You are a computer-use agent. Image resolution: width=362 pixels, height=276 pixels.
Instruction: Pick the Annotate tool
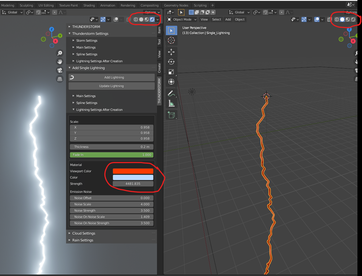pyautogui.click(x=171, y=93)
